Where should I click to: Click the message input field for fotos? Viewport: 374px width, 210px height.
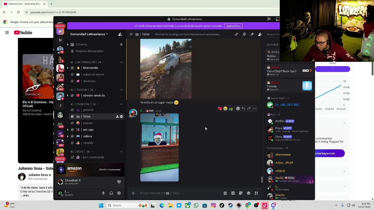[180, 193]
